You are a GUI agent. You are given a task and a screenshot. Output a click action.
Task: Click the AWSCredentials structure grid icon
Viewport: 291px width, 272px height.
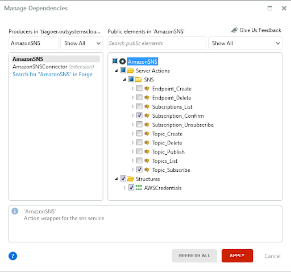[139, 188]
